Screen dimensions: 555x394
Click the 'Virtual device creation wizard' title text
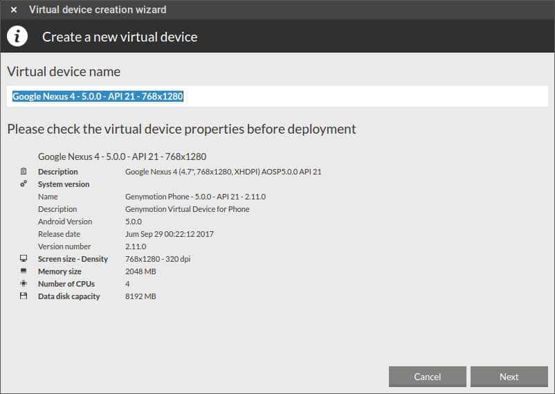[98, 10]
